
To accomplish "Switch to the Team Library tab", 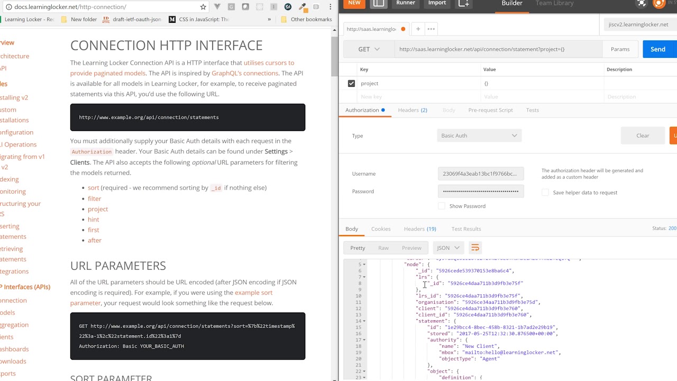I will (x=554, y=3).
